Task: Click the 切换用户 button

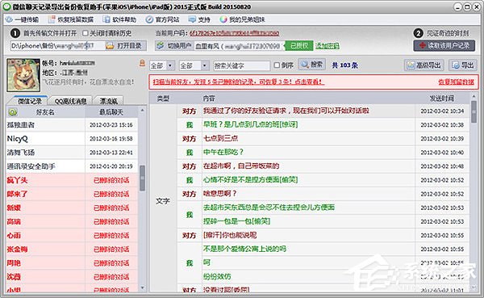Action: tap(174, 46)
